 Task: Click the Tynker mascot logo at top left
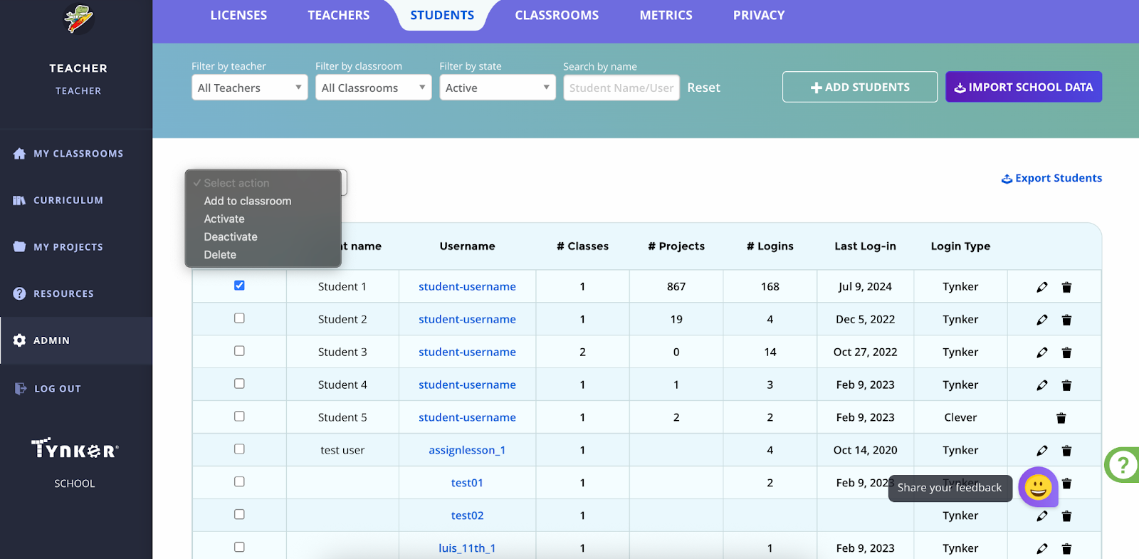coord(78,19)
